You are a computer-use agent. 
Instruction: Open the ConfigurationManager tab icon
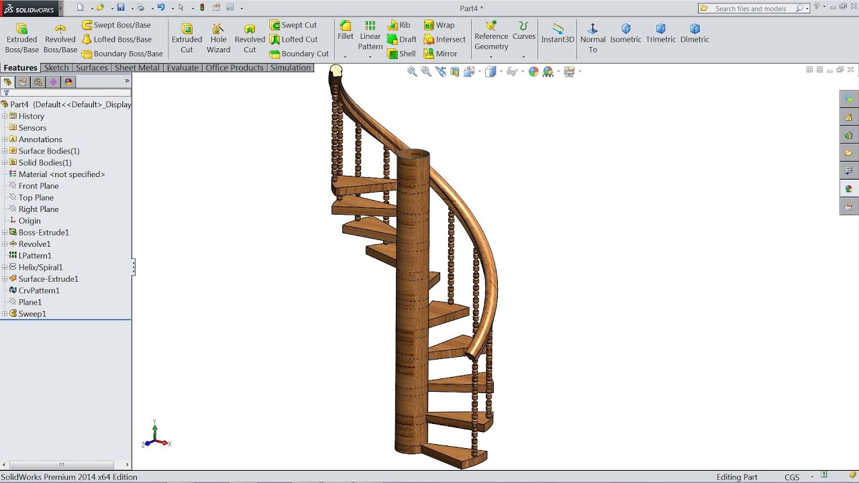38,82
